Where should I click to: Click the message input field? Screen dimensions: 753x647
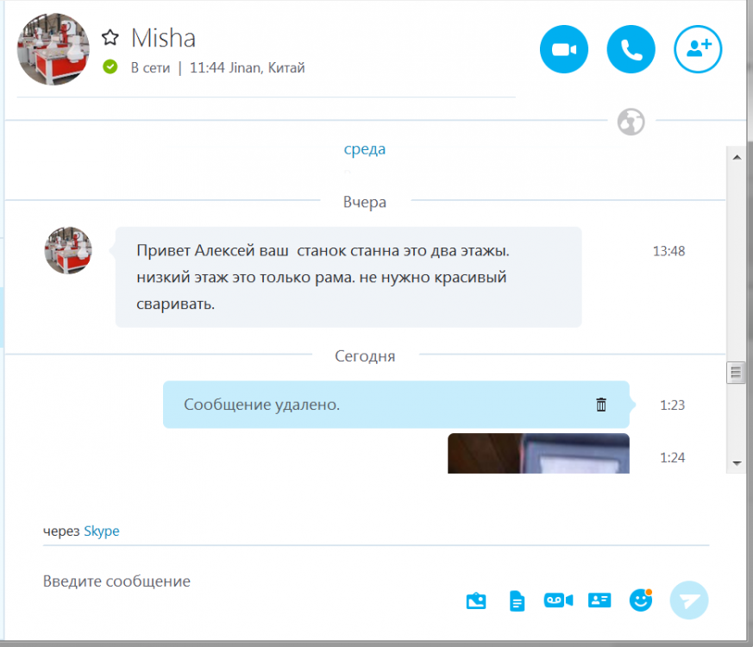[x=242, y=581]
